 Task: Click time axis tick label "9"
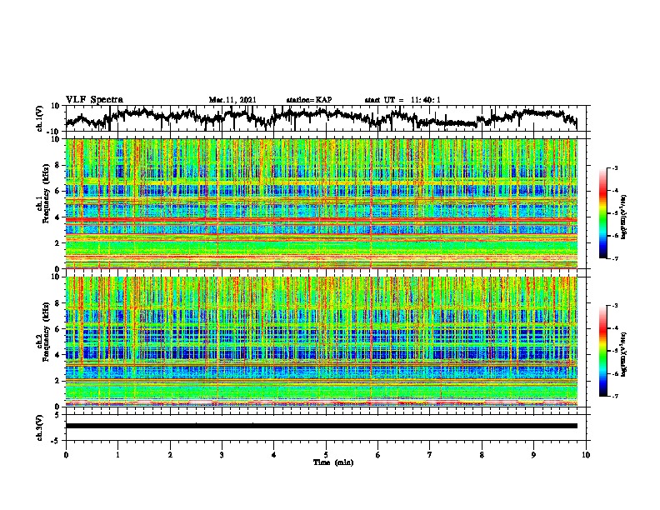point(533,455)
